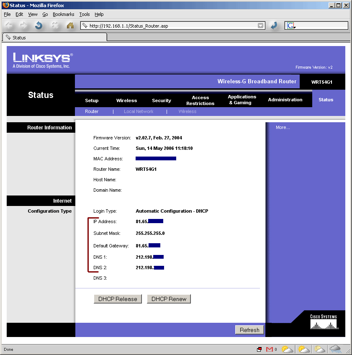The height and width of the screenshot is (355, 352).
Task: Click the Subnet Mask value 255.255.255.0
Action: click(x=150, y=233)
